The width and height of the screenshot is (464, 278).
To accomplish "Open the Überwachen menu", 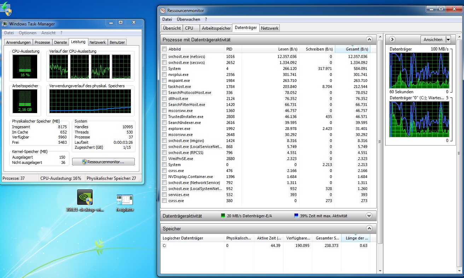I will (x=188, y=19).
